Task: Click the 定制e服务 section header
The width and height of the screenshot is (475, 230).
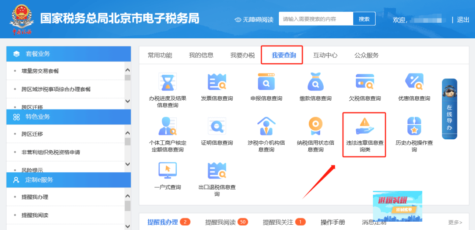Action: [x=69, y=180]
